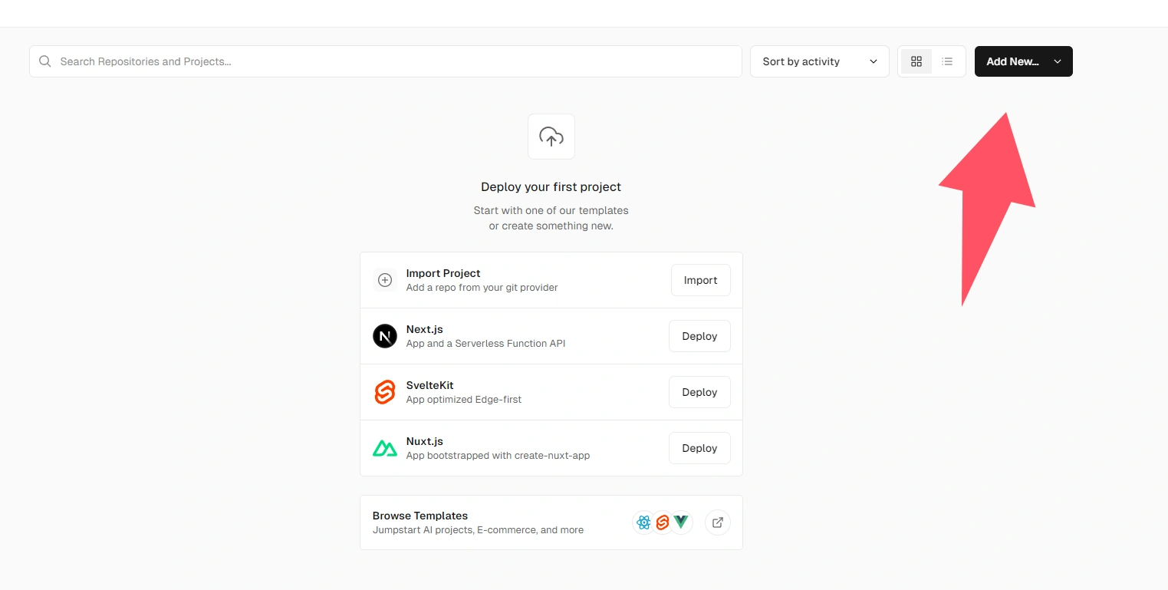Screen dimensions: 1168x590
Task: Switch to list view
Action: tap(948, 61)
